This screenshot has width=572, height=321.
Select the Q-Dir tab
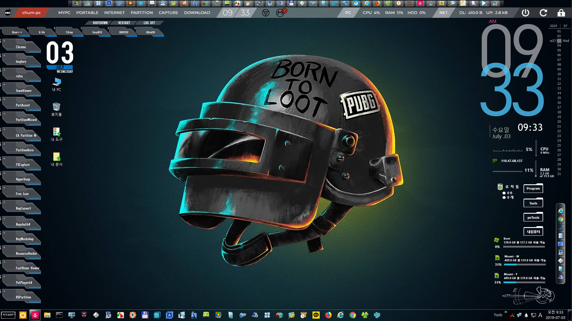pyautogui.click(x=42, y=32)
